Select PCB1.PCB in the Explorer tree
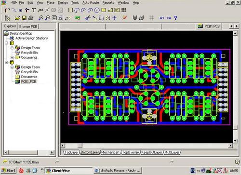The image size is (241, 175). click(28, 81)
